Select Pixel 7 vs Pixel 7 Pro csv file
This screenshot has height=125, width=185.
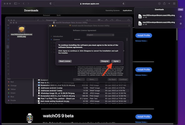82,99
